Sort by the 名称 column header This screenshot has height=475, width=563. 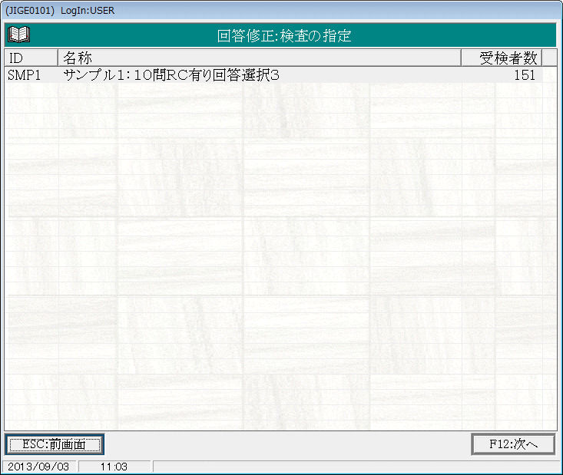[260, 58]
